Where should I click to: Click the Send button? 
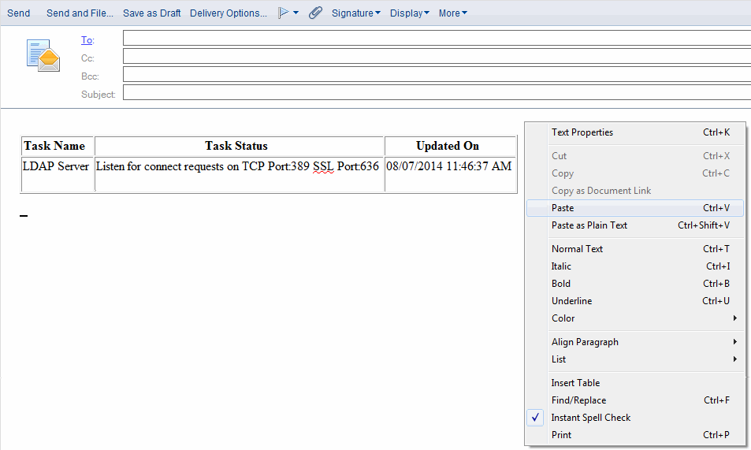tap(19, 13)
